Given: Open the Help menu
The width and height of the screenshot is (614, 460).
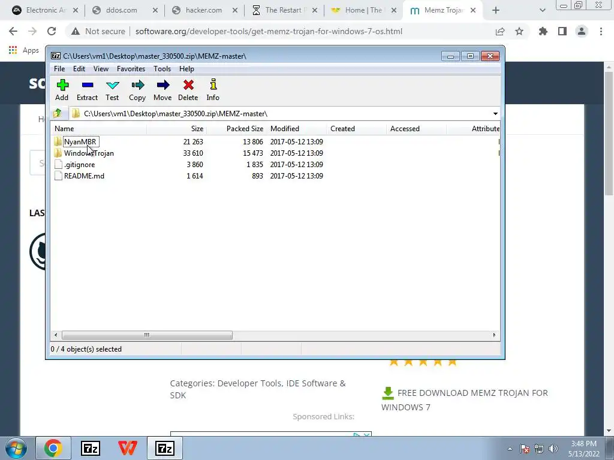Looking at the screenshot, I should (187, 69).
